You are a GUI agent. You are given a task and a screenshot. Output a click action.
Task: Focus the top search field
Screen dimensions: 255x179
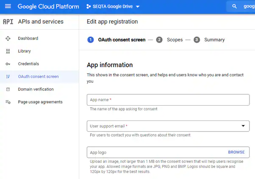pyautogui.click(x=241, y=6)
